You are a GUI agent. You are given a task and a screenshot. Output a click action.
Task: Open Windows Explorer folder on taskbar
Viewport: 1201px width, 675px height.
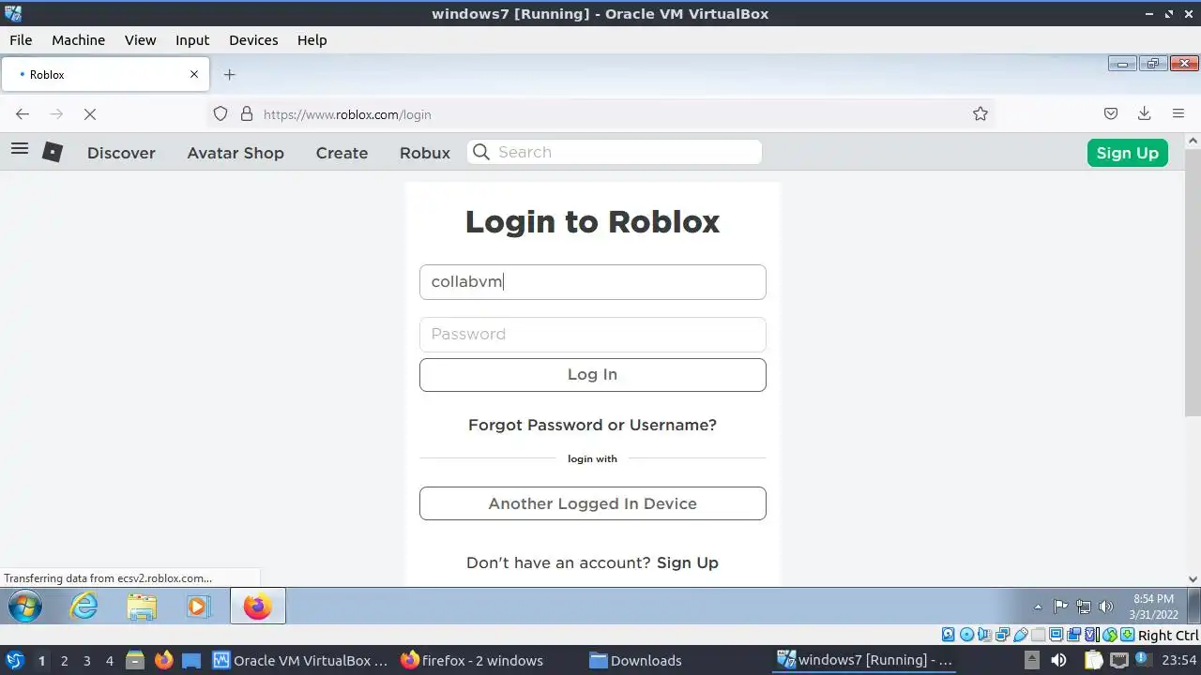point(142,607)
